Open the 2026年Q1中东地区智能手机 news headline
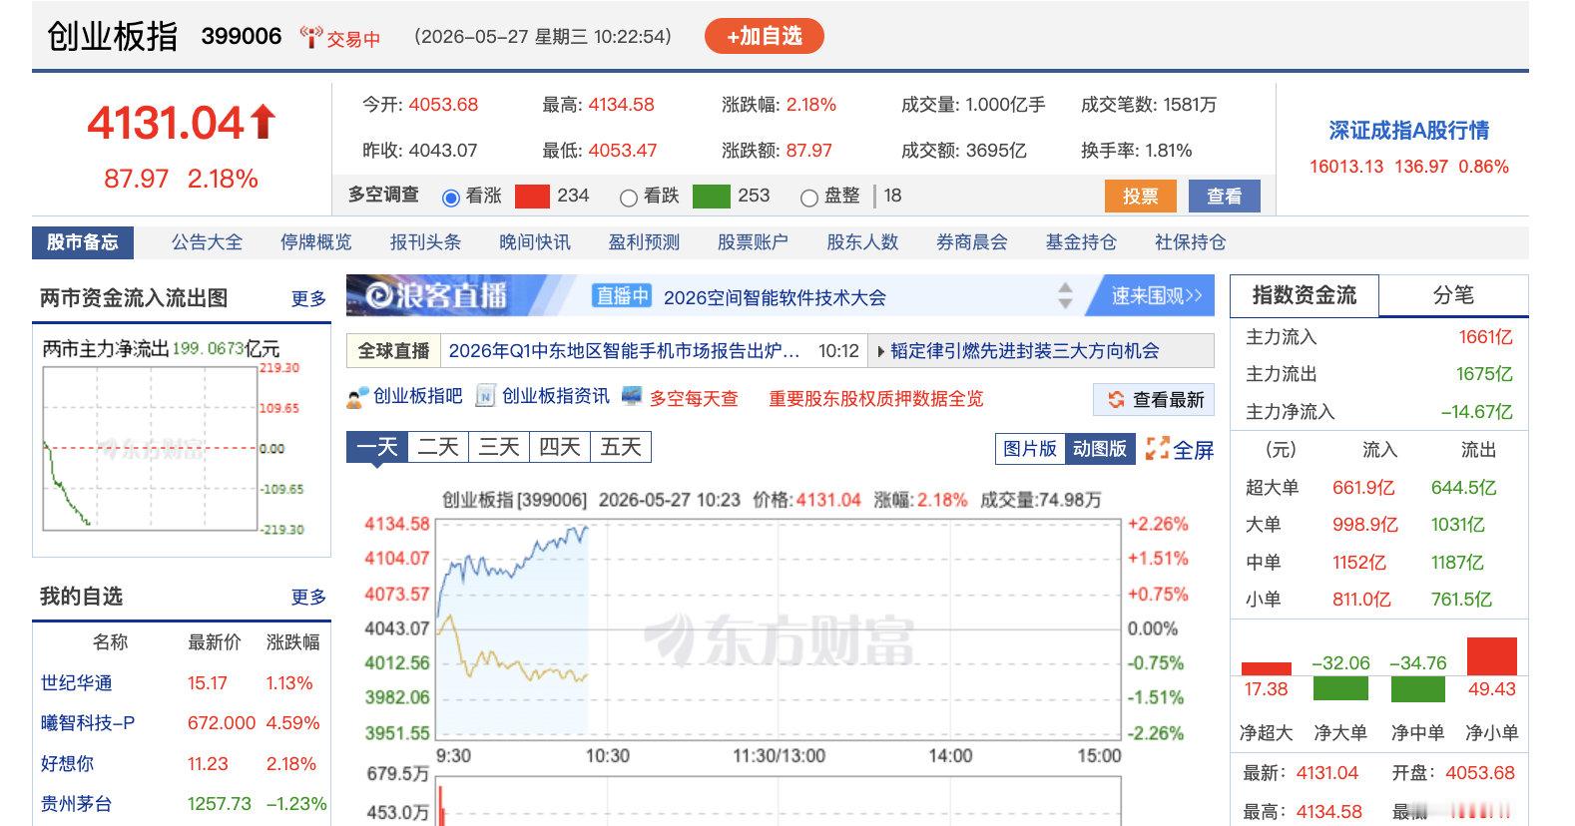Viewport: 1575px width, 826px height. tap(624, 351)
